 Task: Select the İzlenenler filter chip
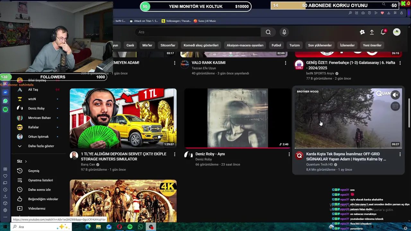pos(347,45)
